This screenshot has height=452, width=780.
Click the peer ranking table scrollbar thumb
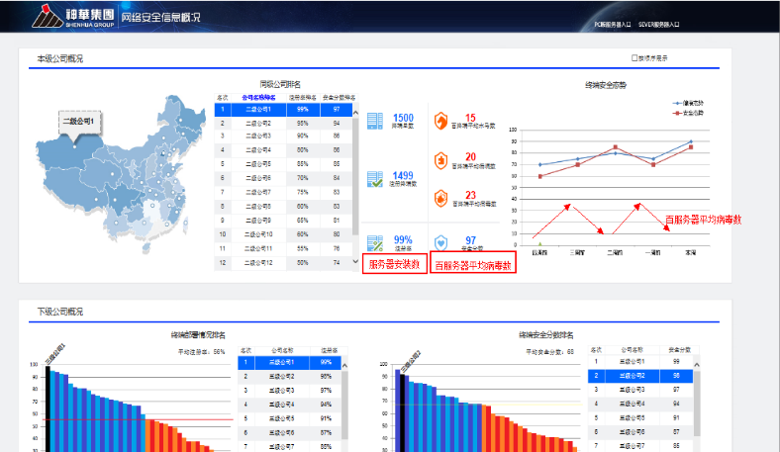point(355,176)
